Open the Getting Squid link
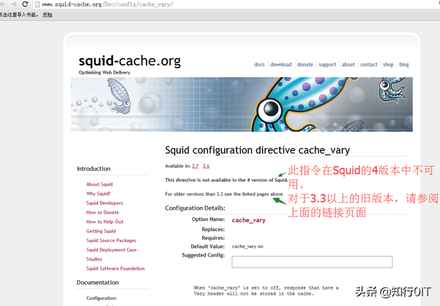This screenshot has height=306, width=440. [x=101, y=231]
